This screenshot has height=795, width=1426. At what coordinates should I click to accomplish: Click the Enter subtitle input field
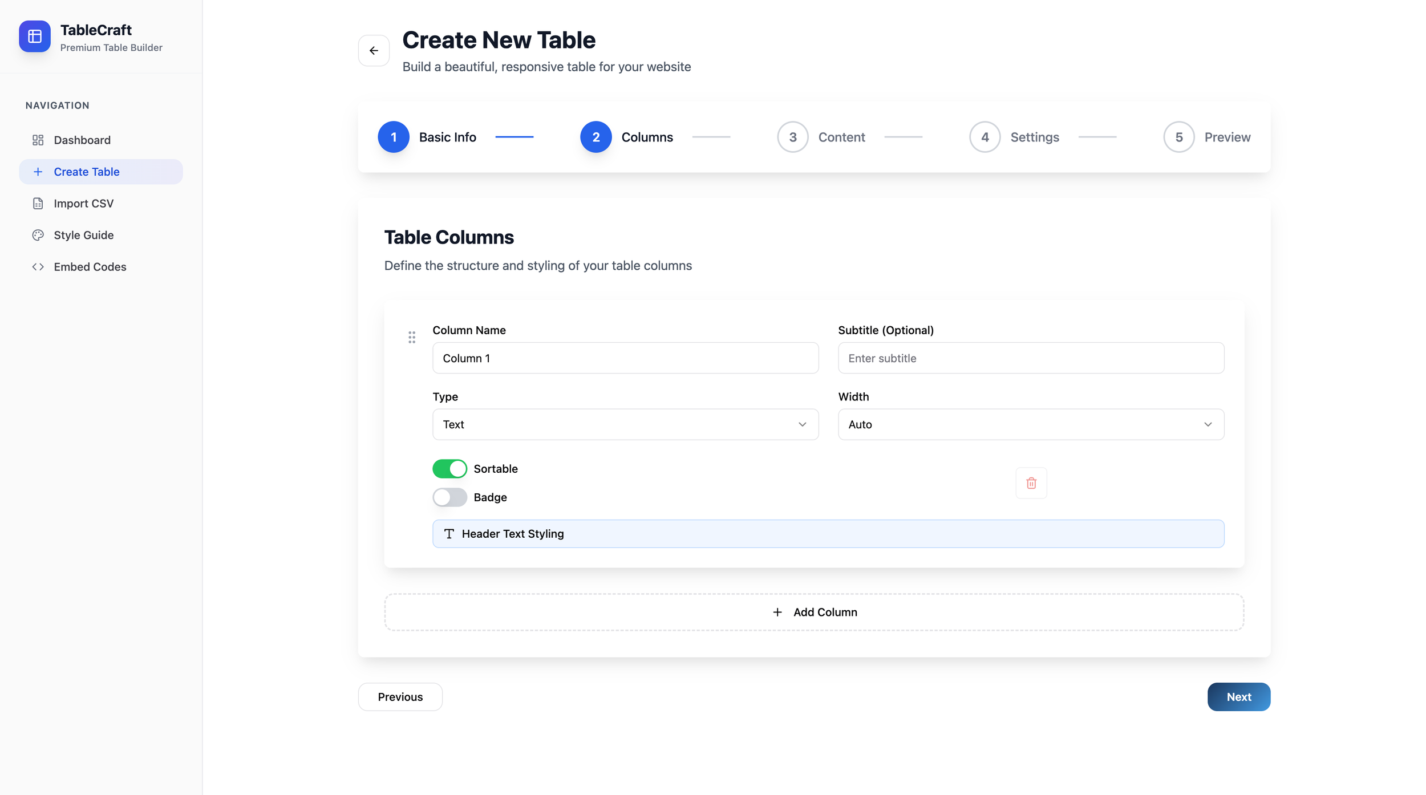coord(1030,358)
